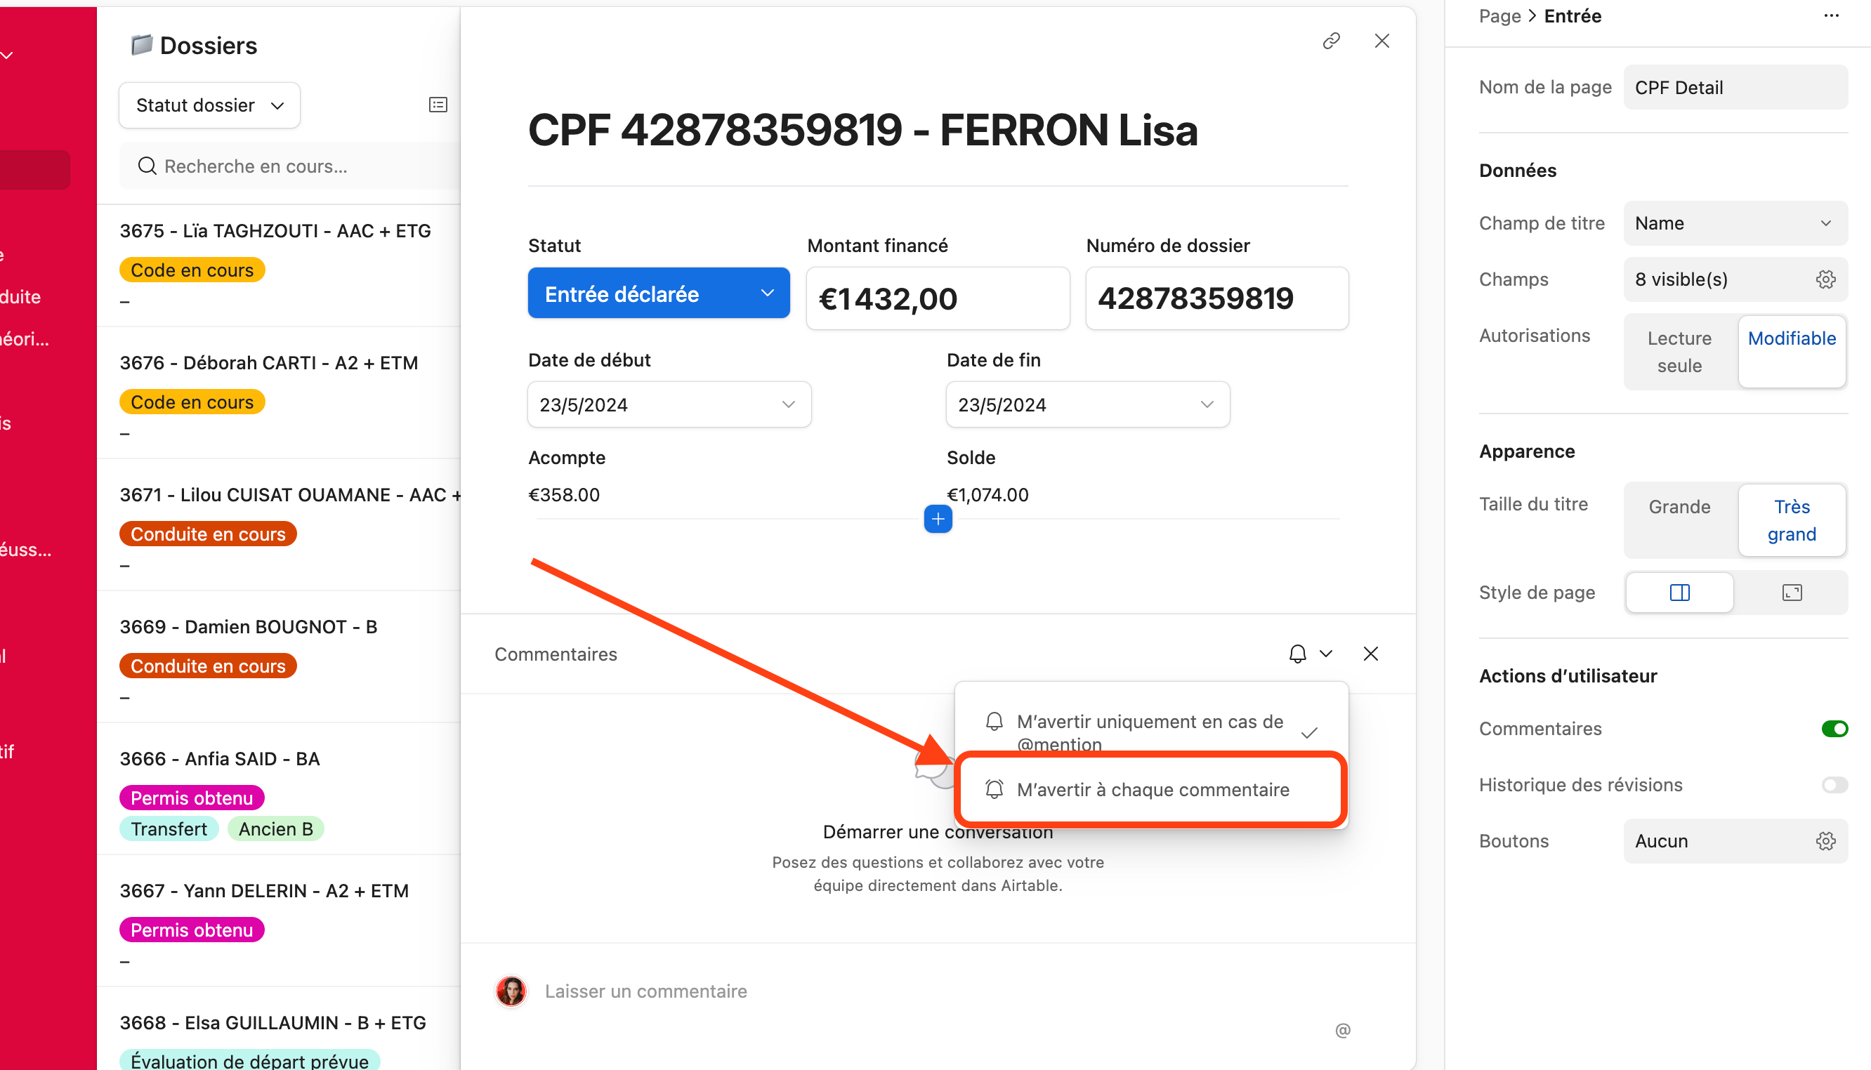Click the Dossiers folder icon

[x=141, y=45]
